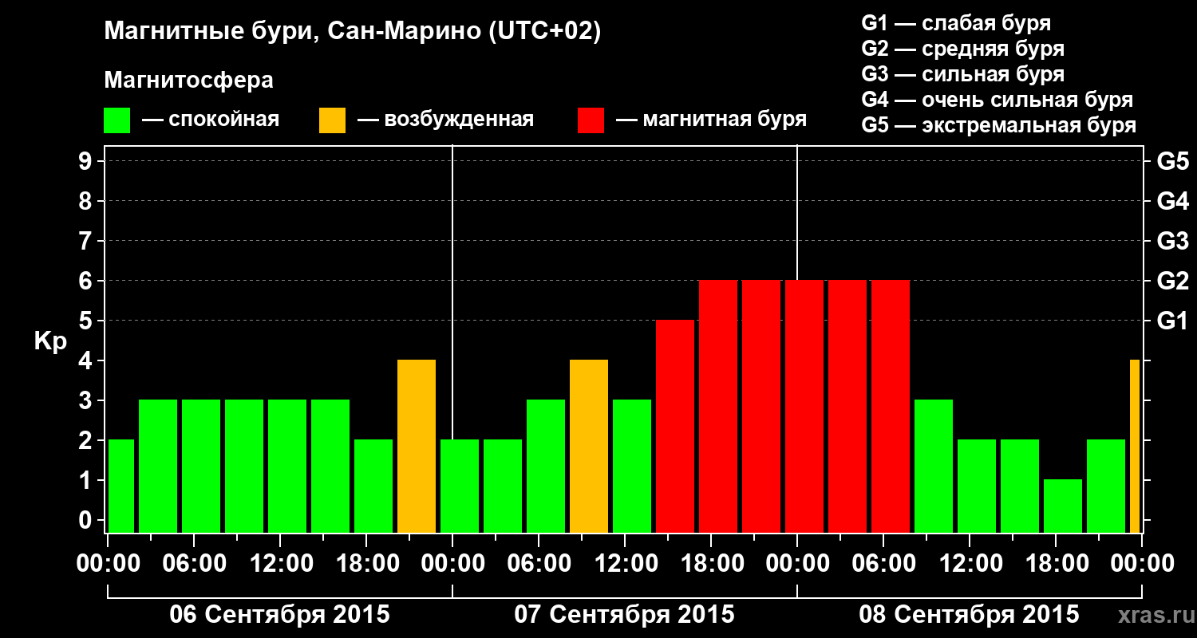This screenshot has height=638, width=1197.
Task: Click the red 'магнитная буря' legend swatch
Action: tap(591, 120)
